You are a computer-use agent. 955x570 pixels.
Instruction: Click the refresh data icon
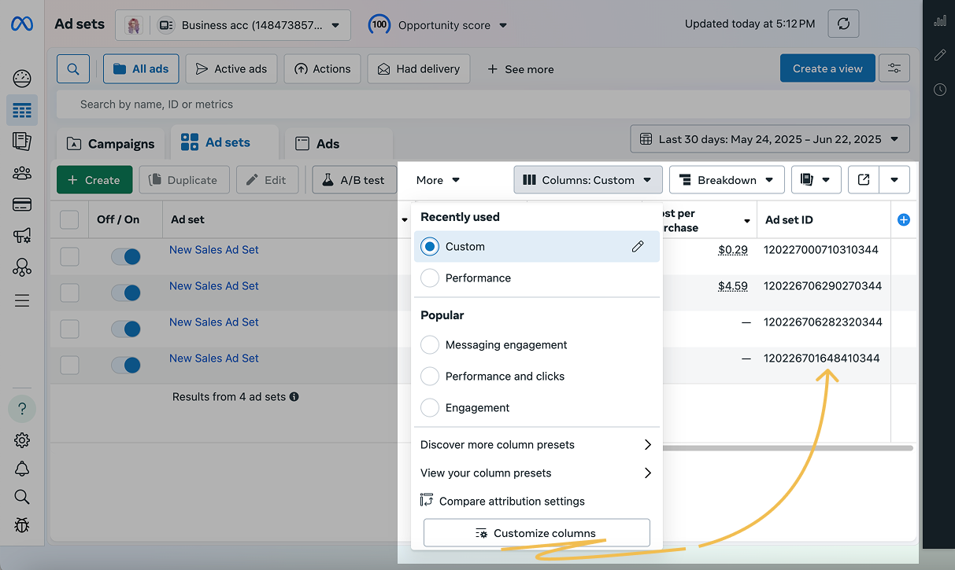pyautogui.click(x=843, y=24)
